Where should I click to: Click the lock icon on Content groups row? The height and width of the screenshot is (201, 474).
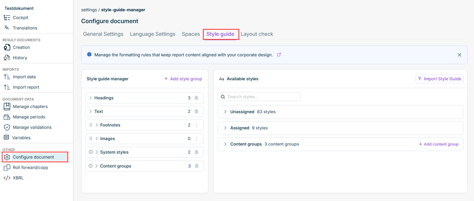(x=197, y=166)
